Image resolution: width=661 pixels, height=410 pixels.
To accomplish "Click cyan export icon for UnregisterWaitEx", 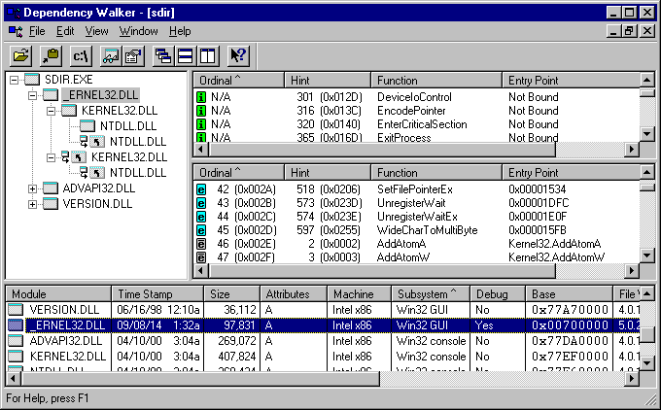I will [201, 217].
